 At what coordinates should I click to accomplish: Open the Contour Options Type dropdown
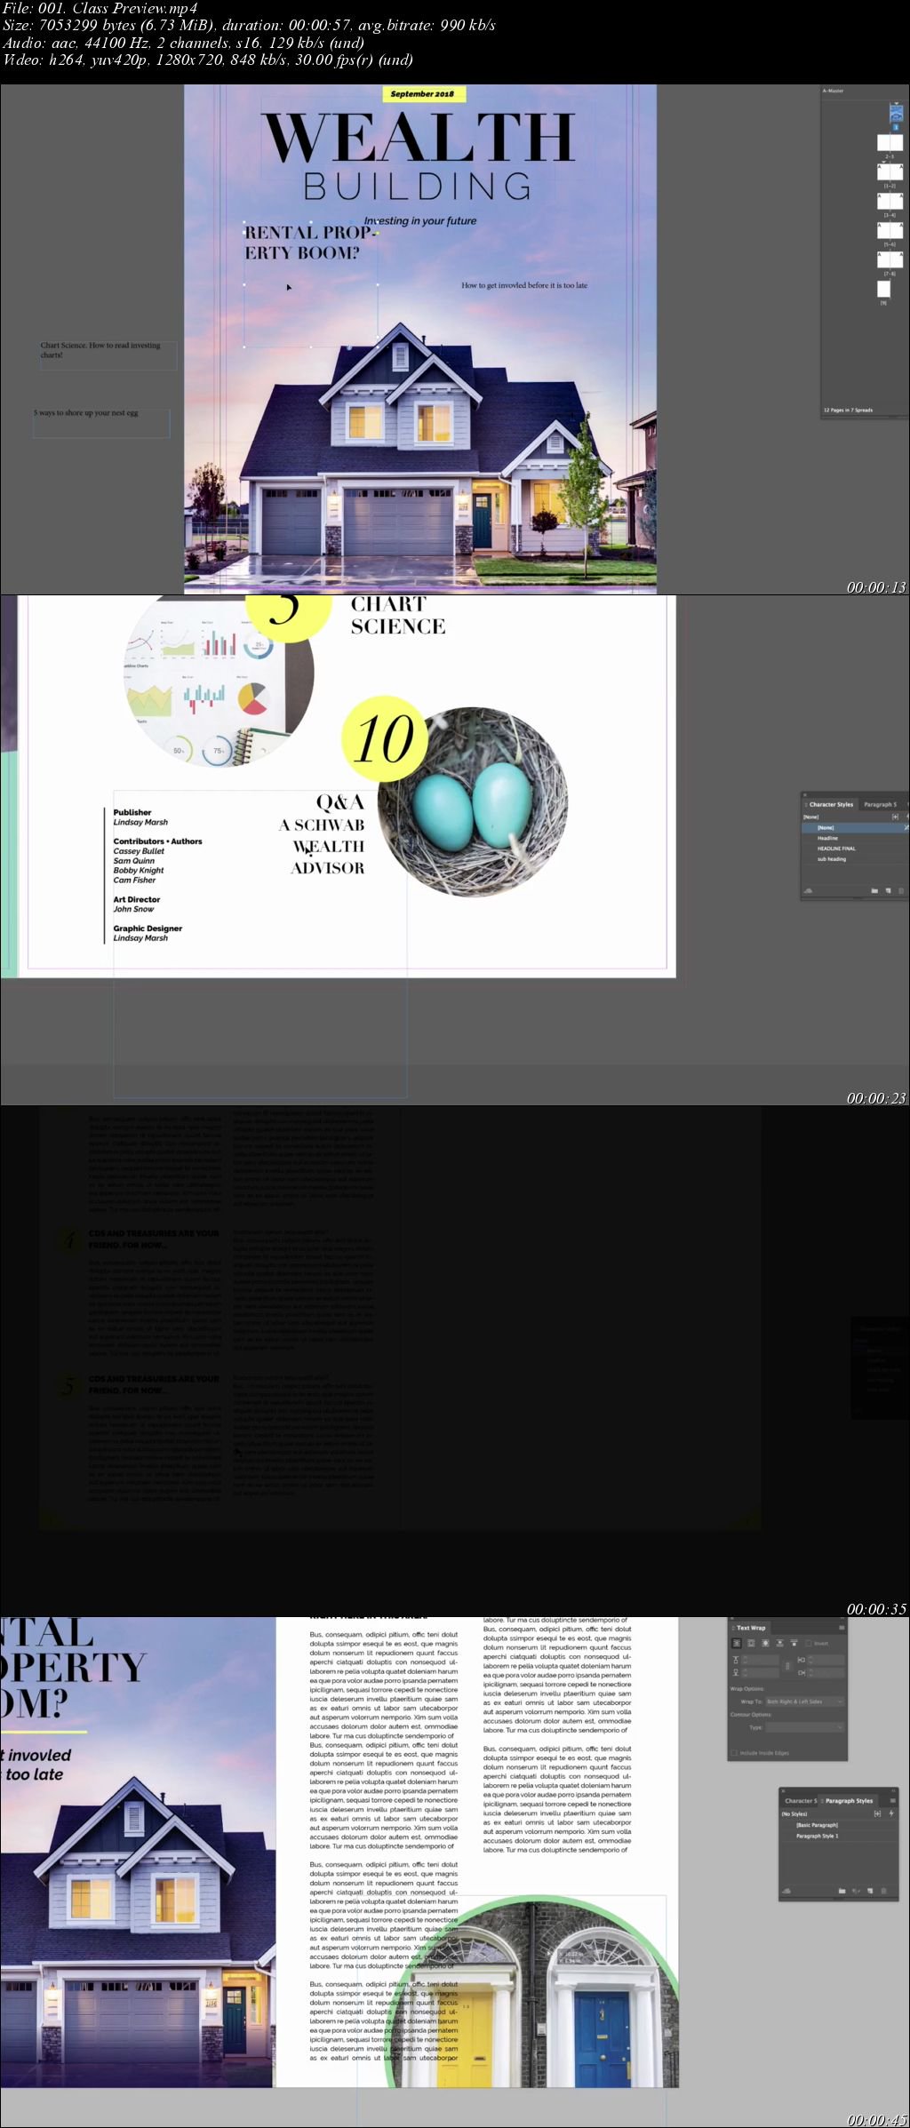pos(804,1727)
